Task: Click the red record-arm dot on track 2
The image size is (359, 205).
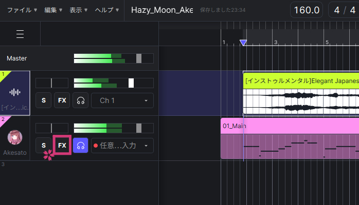Action: (x=95, y=146)
